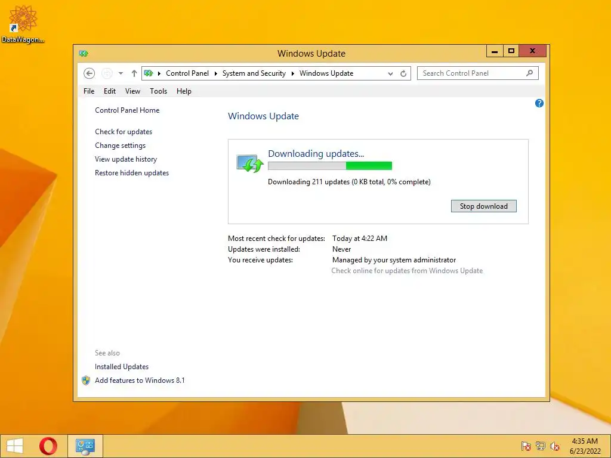The height and width of the screenshot is (458, 611).
Task: Launch Opera from the taskbar
Action: pyautogui.click(x=48, y=446)
